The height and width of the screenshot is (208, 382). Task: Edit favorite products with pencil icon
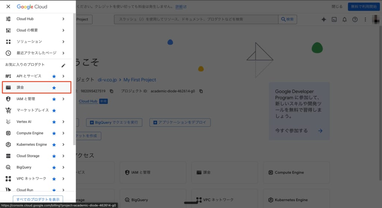point(63,65)
